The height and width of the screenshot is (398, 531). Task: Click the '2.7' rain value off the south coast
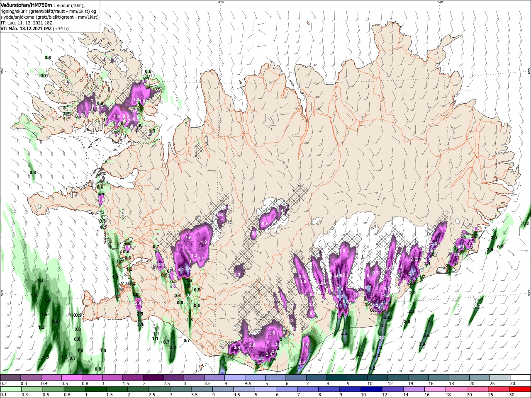pyautogui.click(x=360, y=354)
